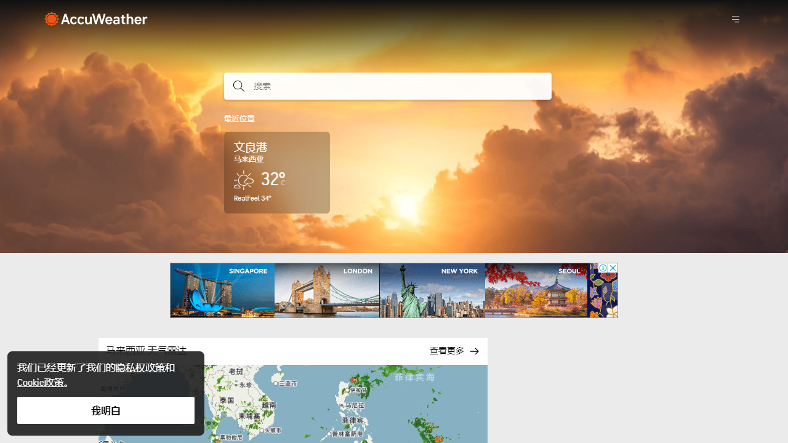Open the 文良港 recent location card
This screenshot has height=443, width=788.
277,172
